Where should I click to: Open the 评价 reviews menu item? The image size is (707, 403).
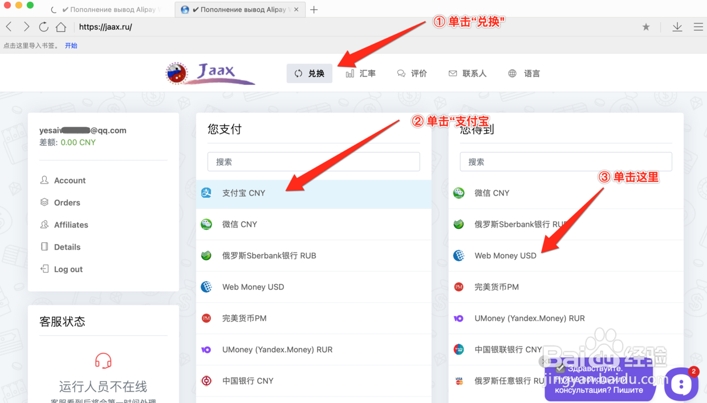412,73
